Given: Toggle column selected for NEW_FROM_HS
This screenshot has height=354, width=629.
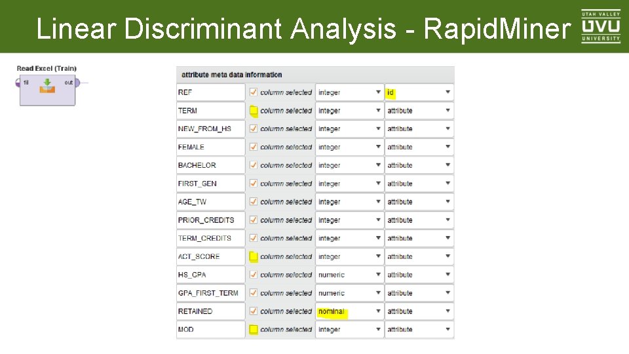Looking at the screenshot, I should pyautogui.click(x=253, y=129).
